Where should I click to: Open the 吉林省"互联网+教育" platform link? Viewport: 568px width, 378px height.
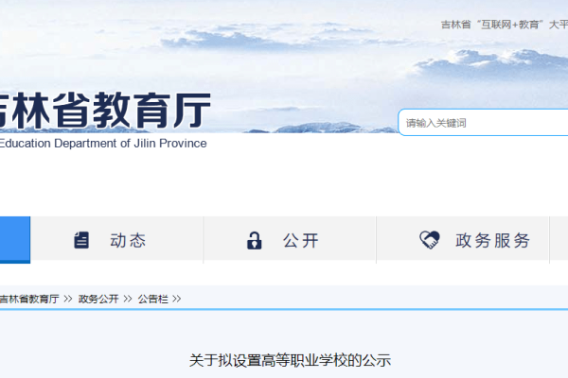click(x=505, y=25)
